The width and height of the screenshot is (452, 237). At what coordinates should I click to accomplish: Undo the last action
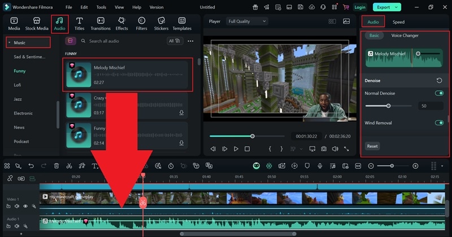click(x=31, y=166)
